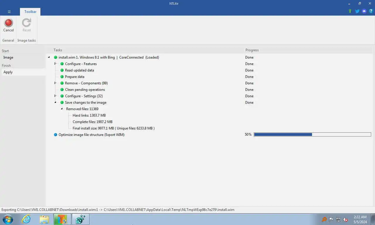
Task: Click the 50% export progress bar
Action: 312,134
